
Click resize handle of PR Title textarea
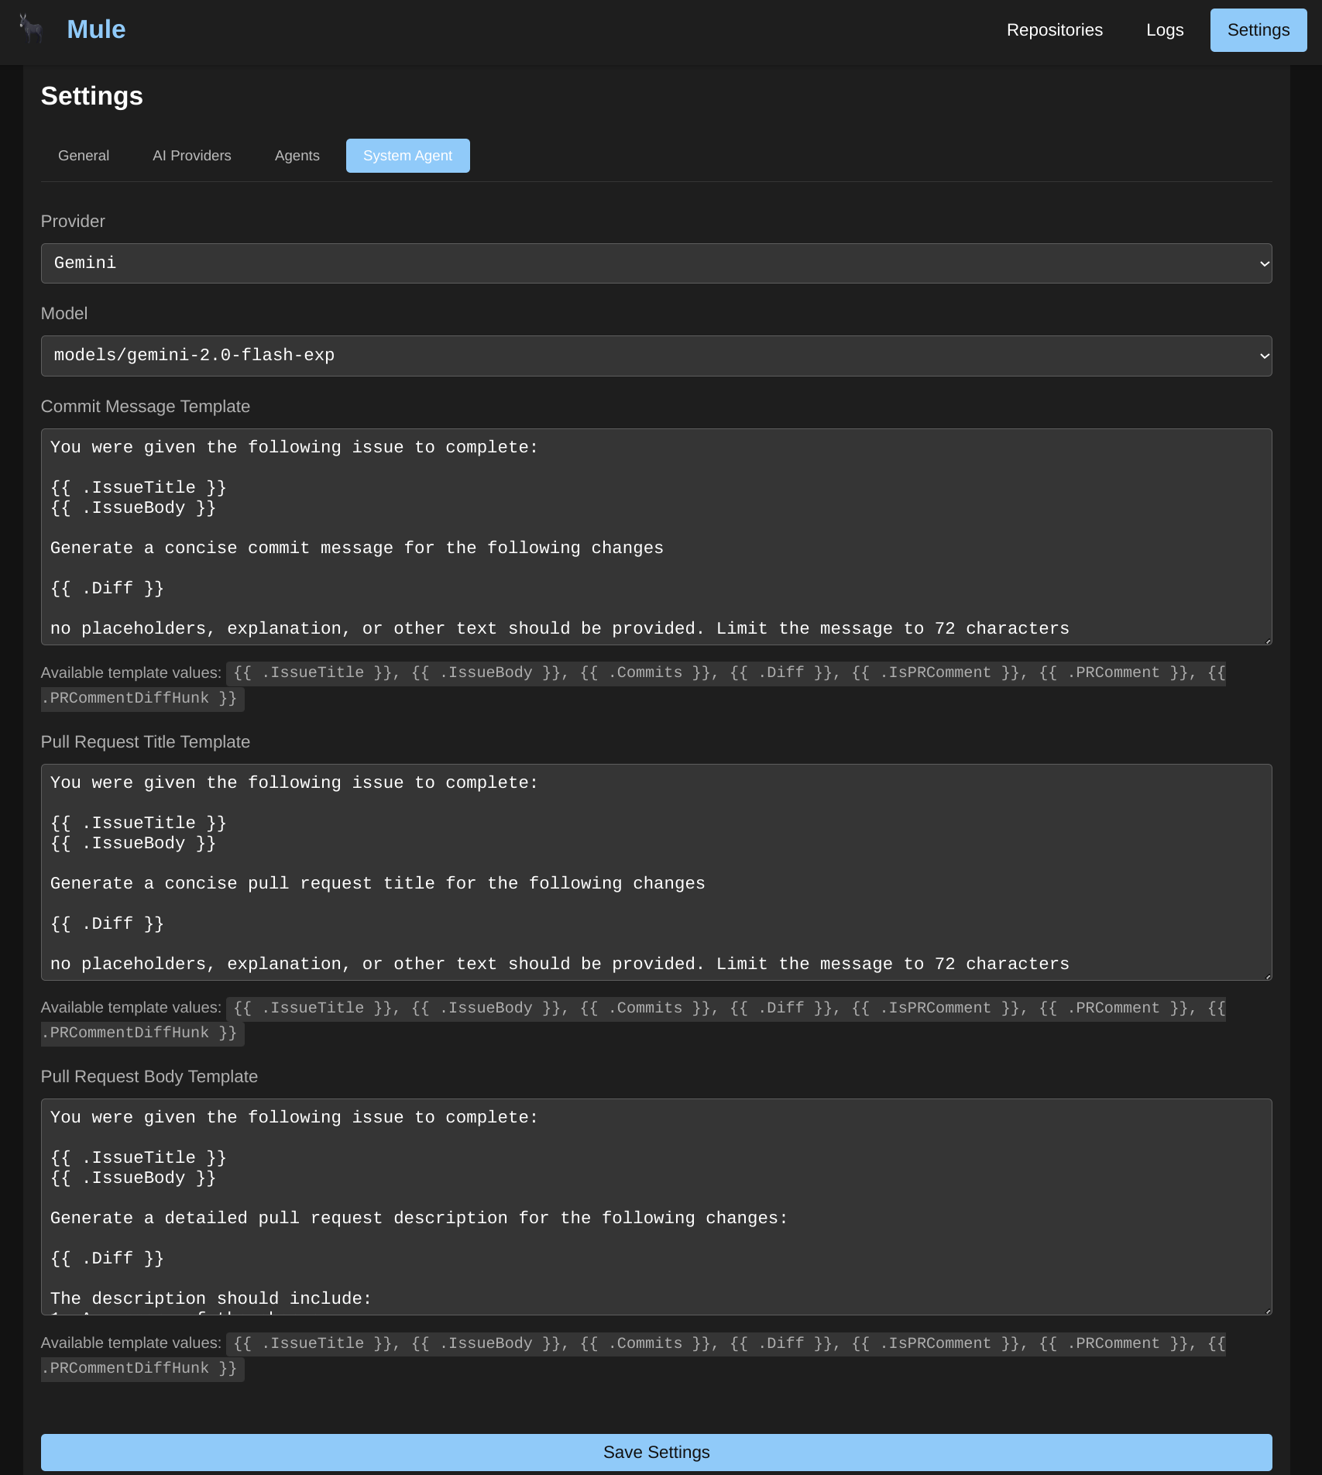[x=1268, y=976]
